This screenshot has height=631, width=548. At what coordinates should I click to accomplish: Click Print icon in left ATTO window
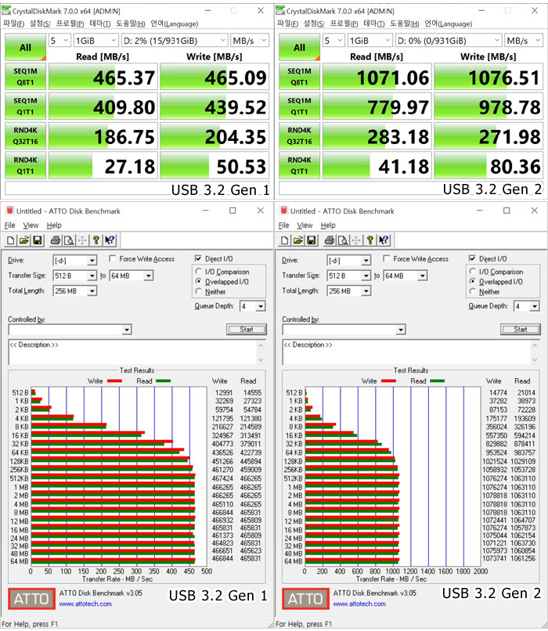coord(56,240)
